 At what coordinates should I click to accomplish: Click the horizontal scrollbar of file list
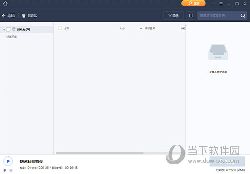click(x=100, y=153)
